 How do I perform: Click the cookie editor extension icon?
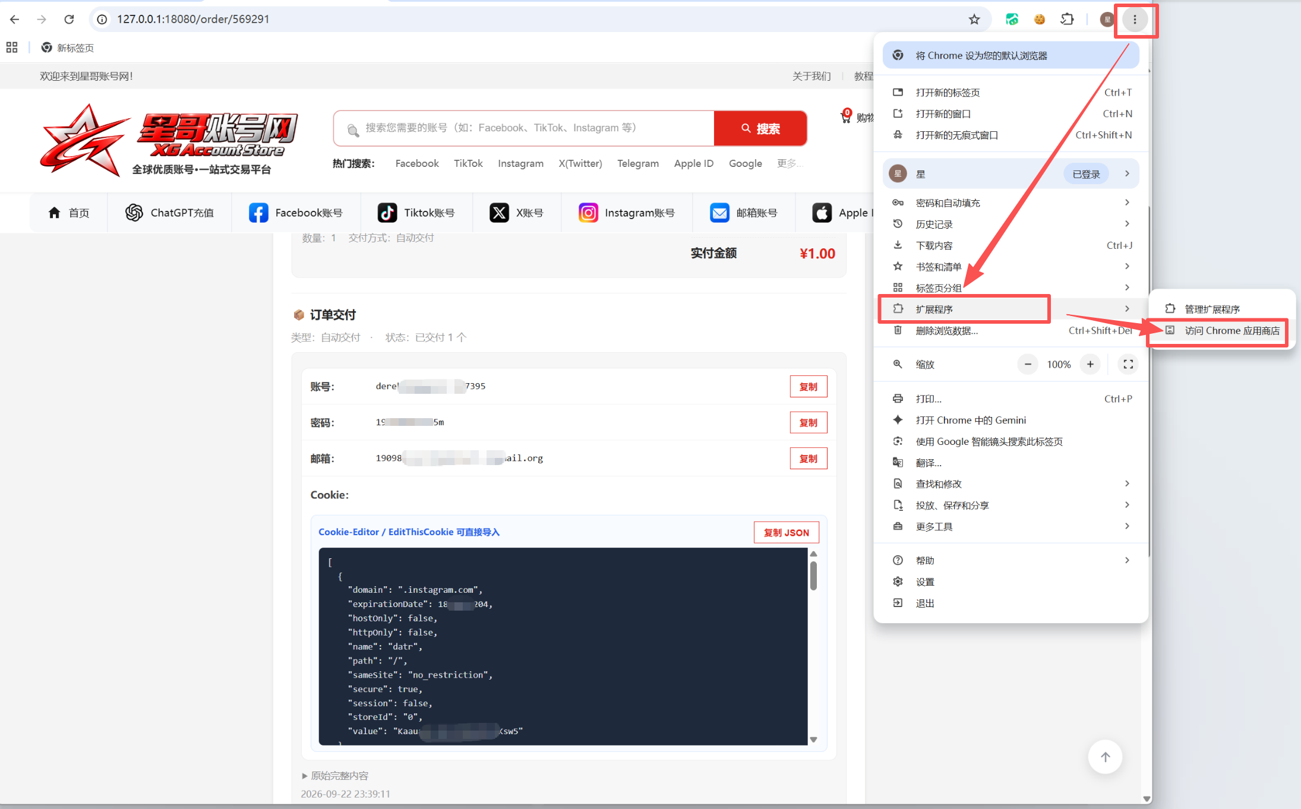point(1039,20)
